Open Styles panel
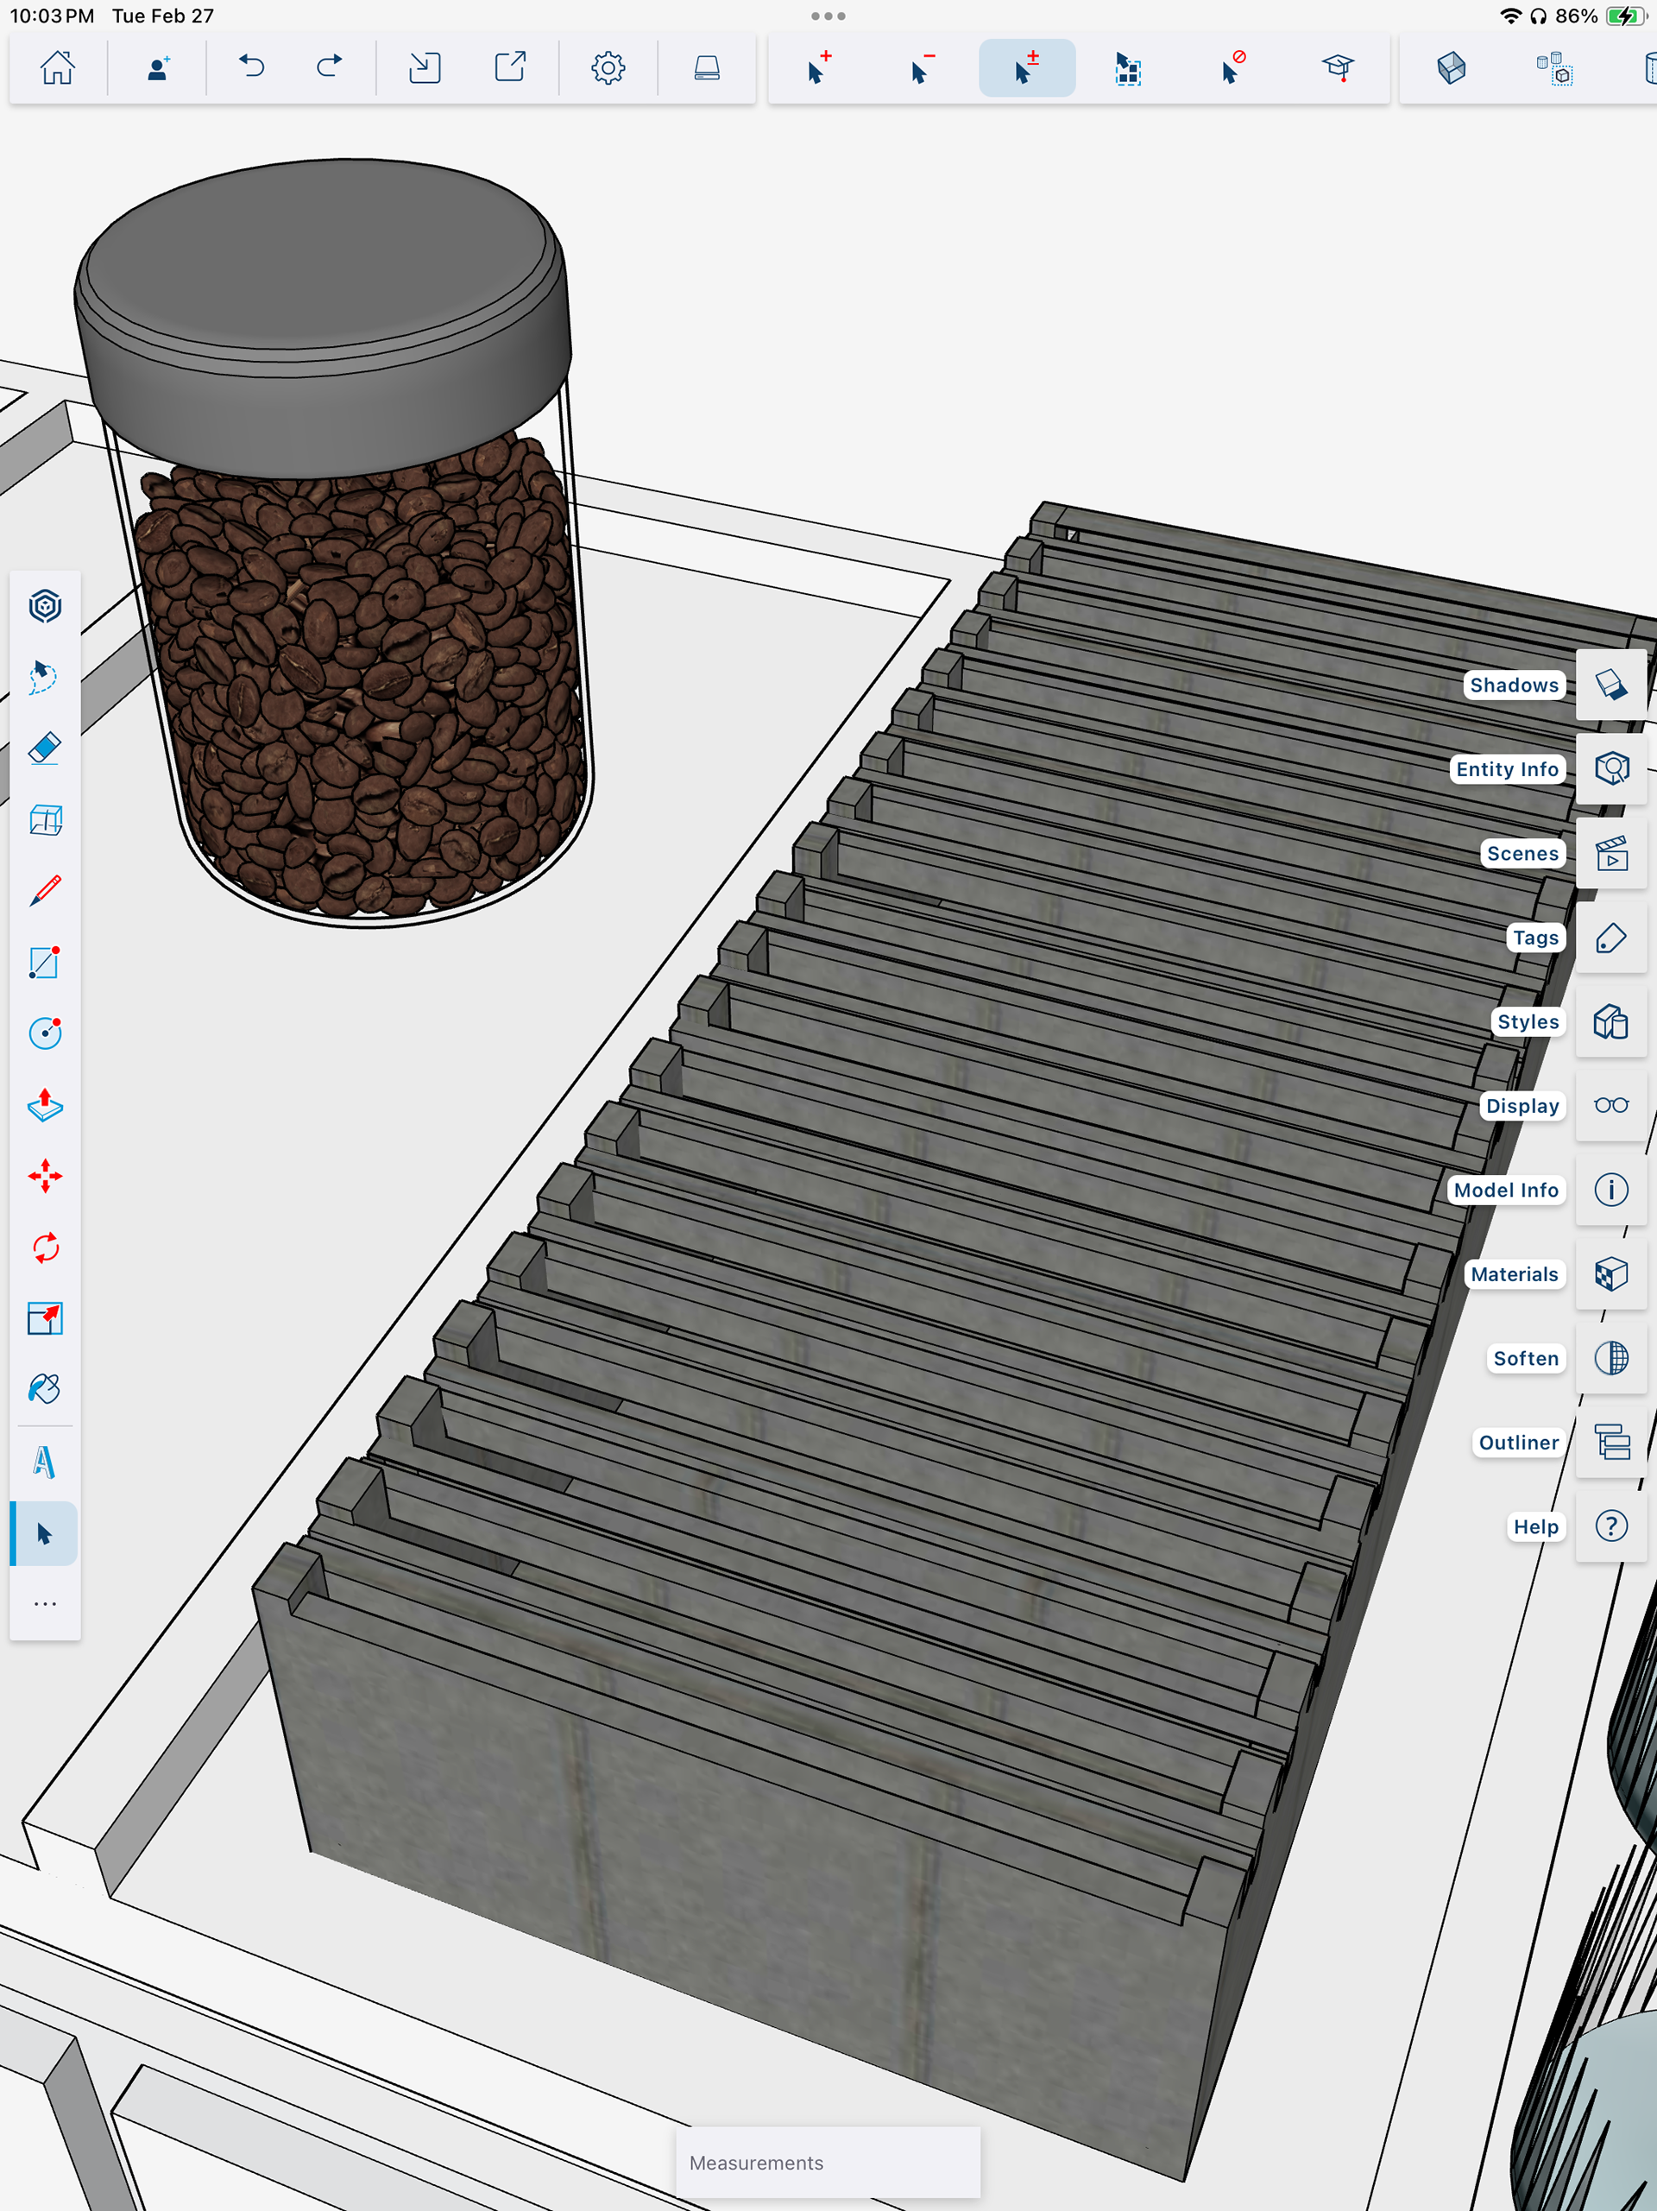This screenshot has height=2211, width=1657. 1611,1021
